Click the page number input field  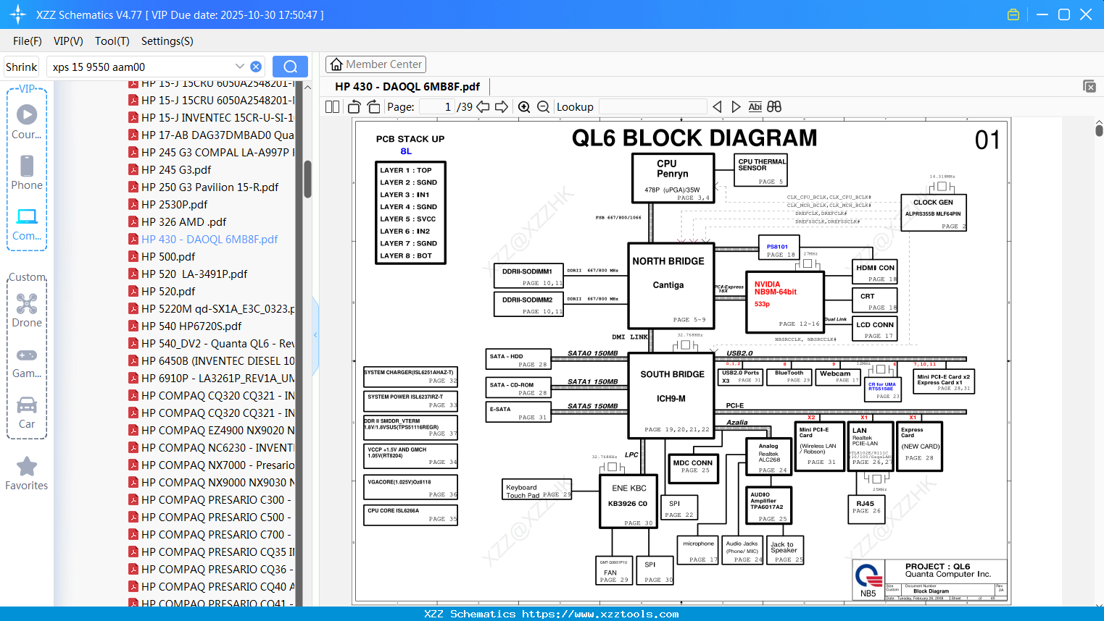pos(437,107)
